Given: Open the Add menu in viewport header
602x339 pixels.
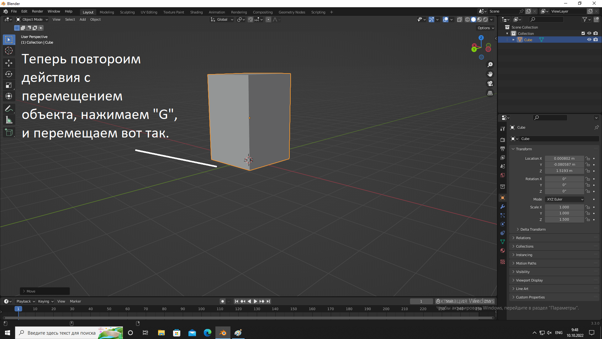Looking at the screenshot, I should coord(82,19).
